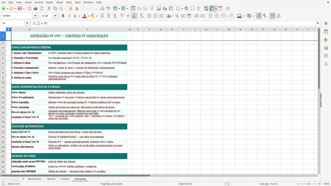Image resolution: width=331 pixels, height=186 pixels.
Task: Toggle Align Bottom
Action: point(134,16)
